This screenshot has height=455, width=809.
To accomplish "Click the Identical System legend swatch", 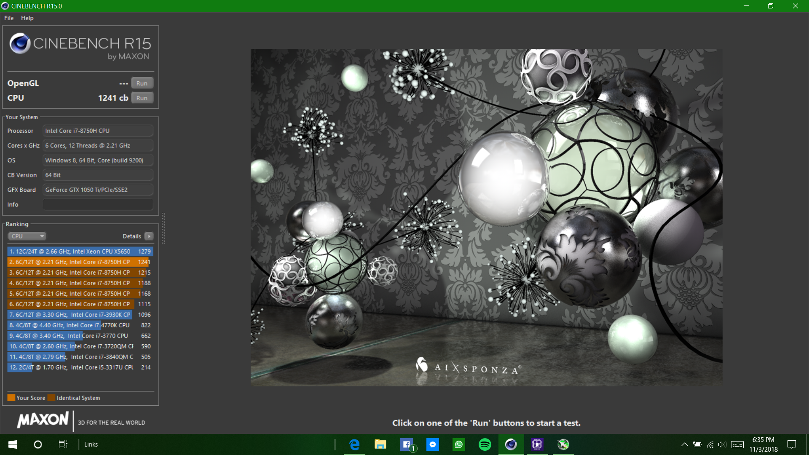I will 51,398.
